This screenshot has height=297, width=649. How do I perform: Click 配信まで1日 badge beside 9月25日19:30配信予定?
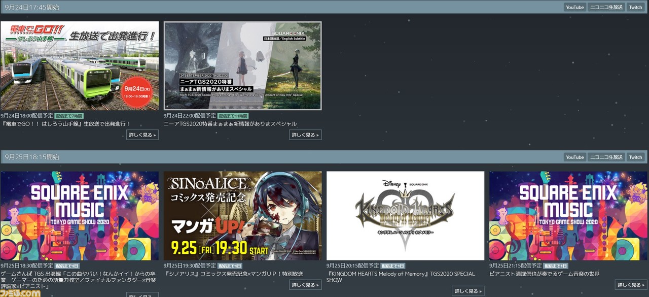pos(230,266)
